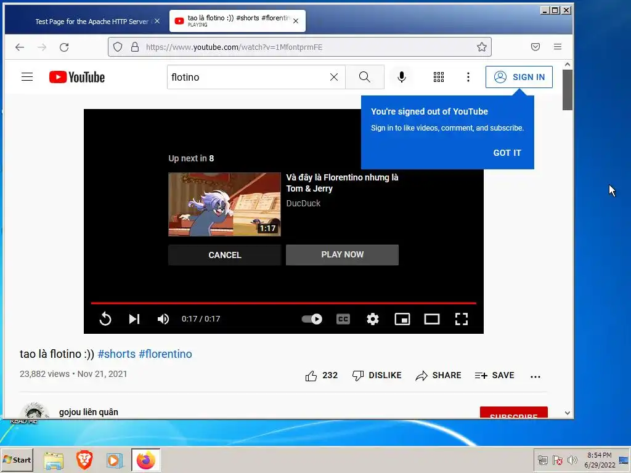Click the red video progress bar

coord(283,303)
